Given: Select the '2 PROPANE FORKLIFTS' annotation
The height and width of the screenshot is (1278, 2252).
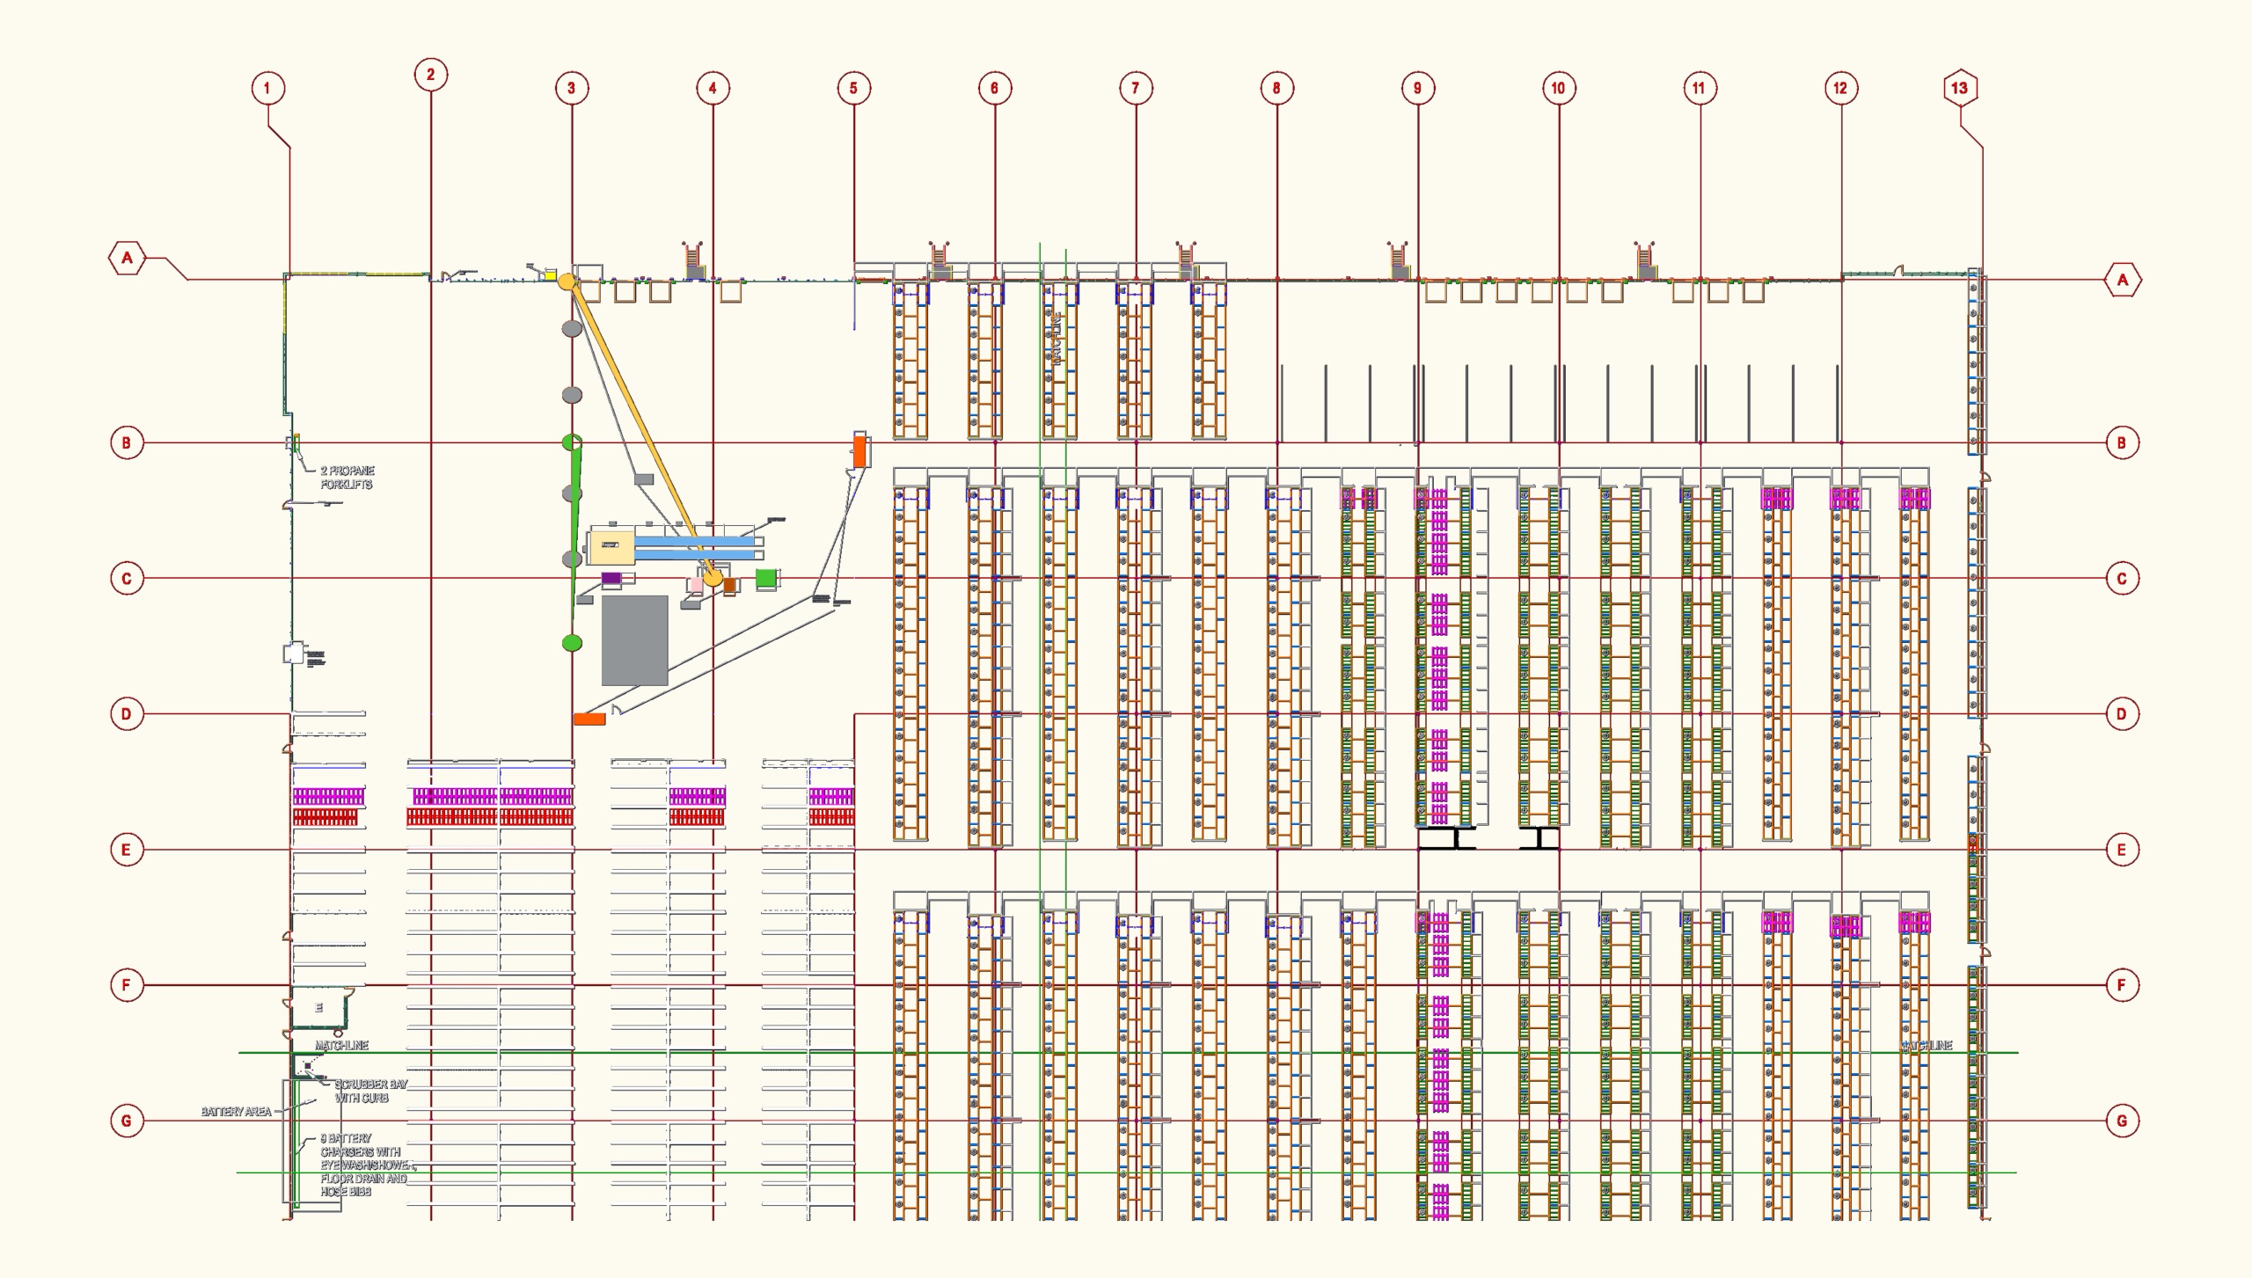Looking at the screenshot, I should coord(347,478).
